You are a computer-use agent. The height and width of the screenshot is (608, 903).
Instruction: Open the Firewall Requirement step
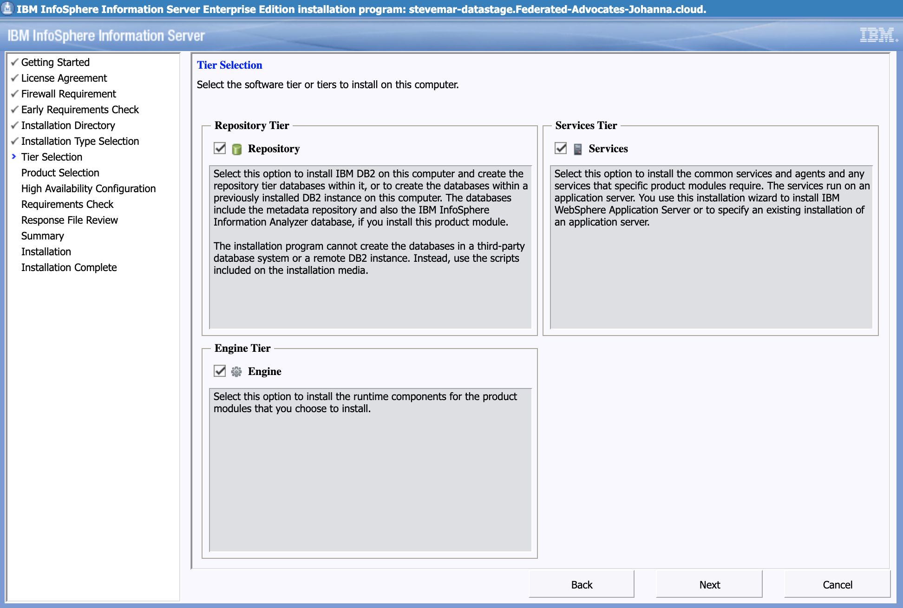point(69,94)
